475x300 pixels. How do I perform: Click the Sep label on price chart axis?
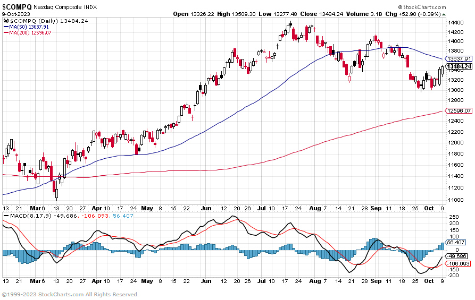376,208
